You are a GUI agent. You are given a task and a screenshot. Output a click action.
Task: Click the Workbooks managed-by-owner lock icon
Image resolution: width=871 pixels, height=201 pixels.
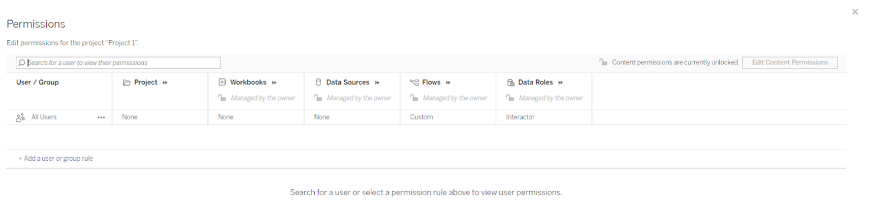222,98
